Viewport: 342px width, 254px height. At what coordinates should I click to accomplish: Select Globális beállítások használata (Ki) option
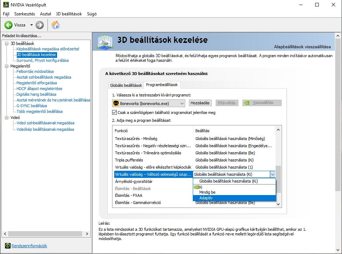pyautogui.click(x=234, y=181)
